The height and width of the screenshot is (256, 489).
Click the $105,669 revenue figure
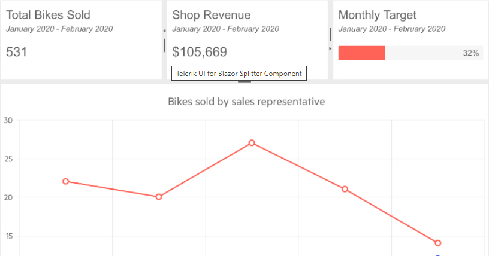[200, 52]
